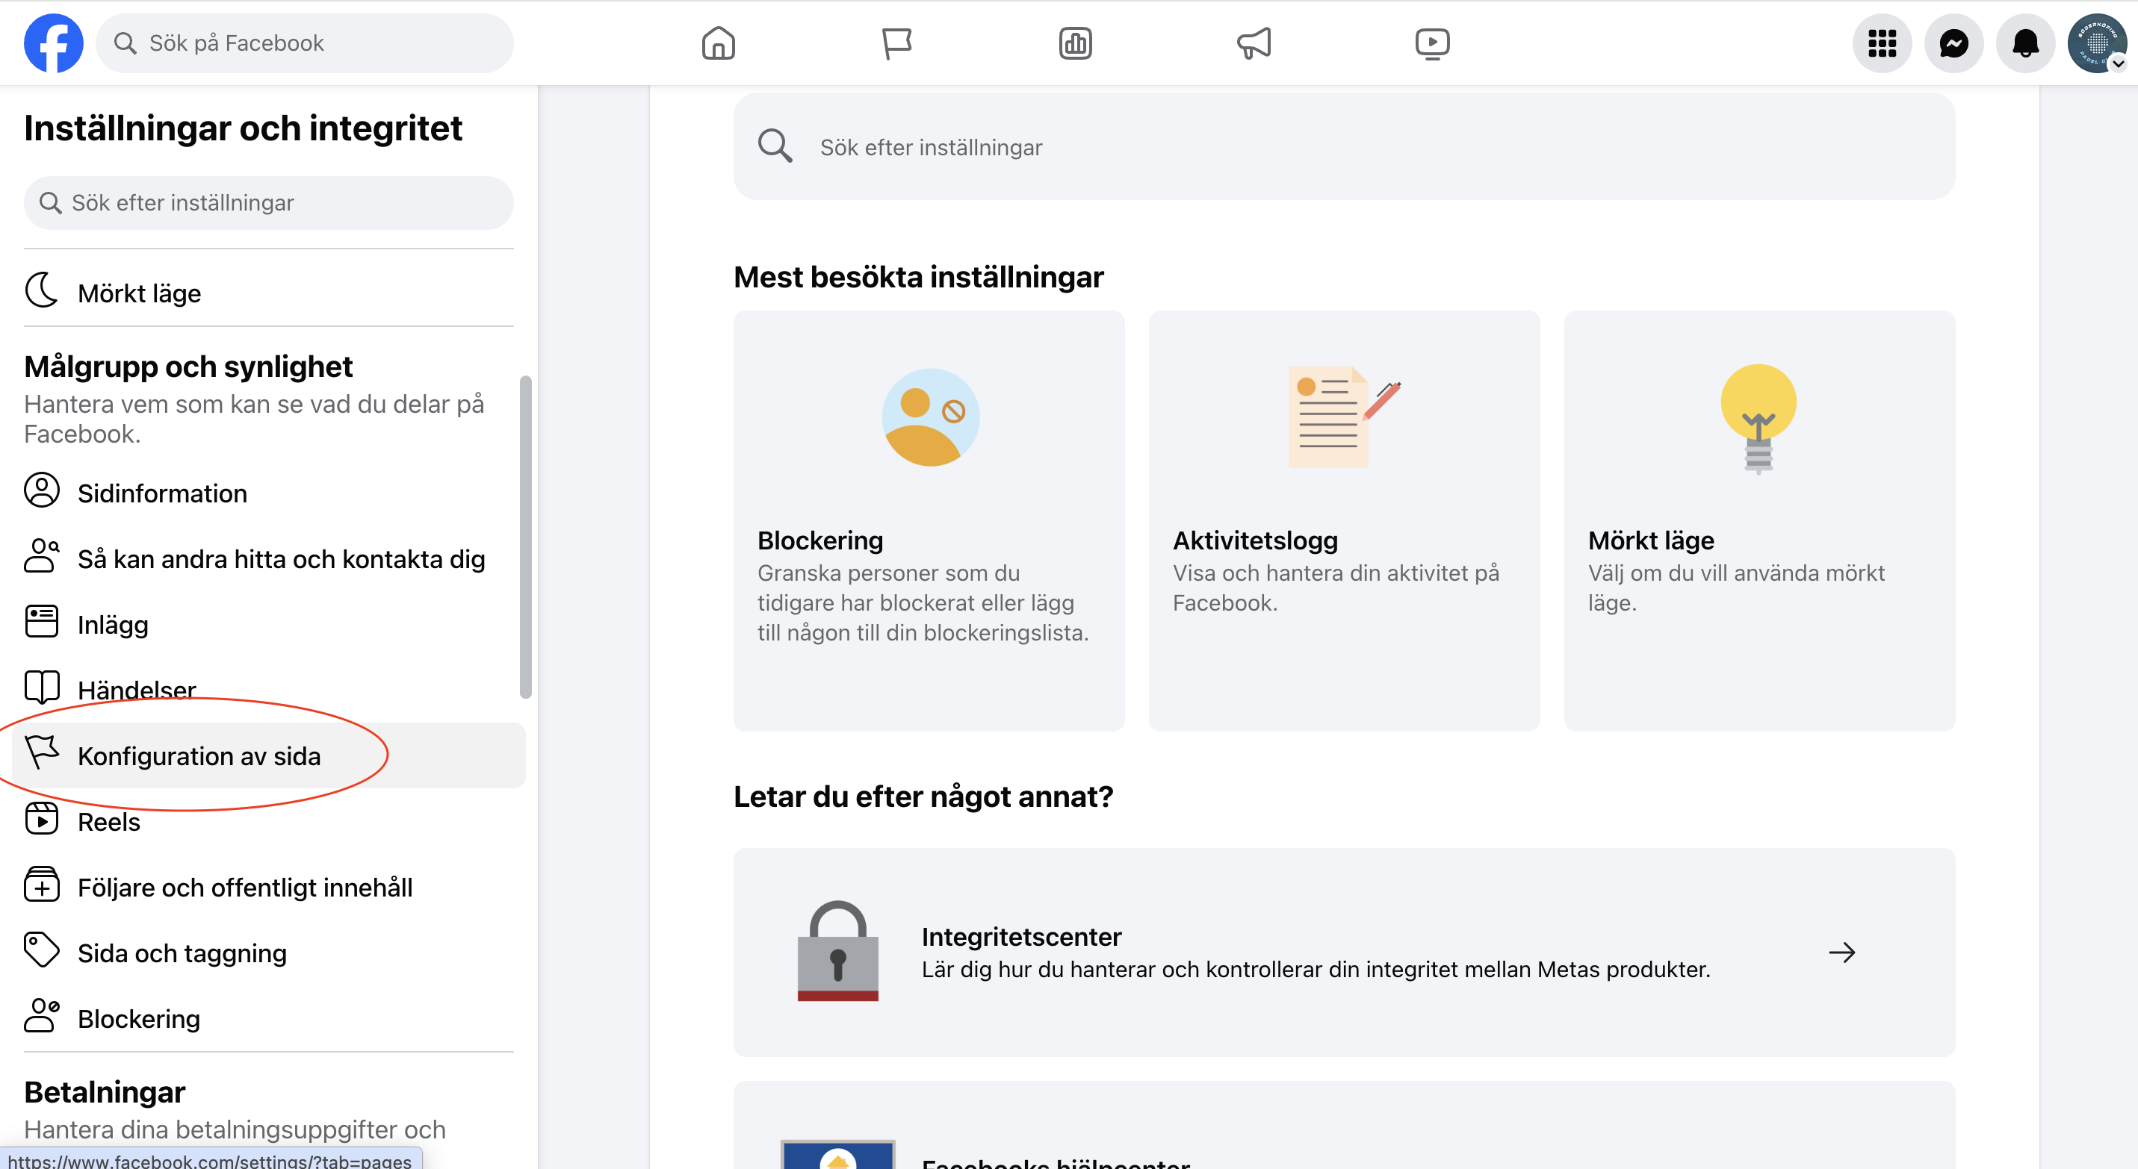The height and width of the screenshot is (1169, 2138).
Task: Open the nine-dot menu grid icon
Action: 1882,43
